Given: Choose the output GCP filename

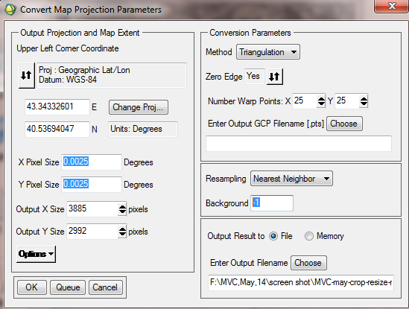Looking at the screenshot, I should pyautogui.click(x=344, y=124).
